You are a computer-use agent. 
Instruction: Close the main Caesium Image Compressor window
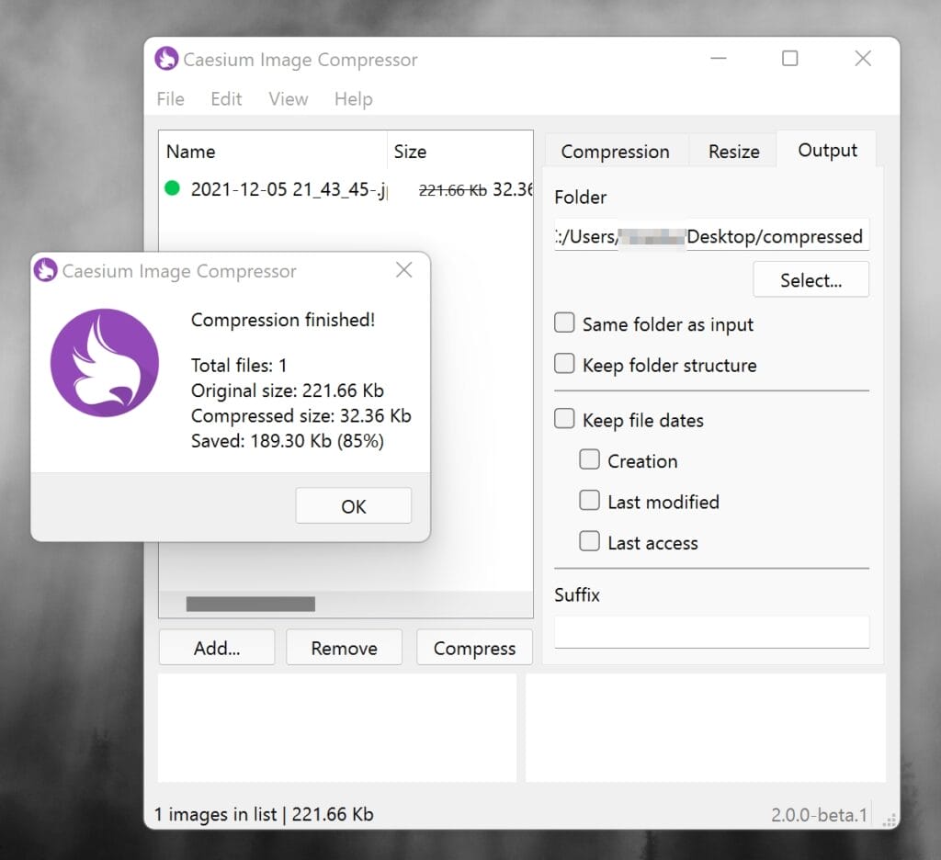tap(863, 58)
